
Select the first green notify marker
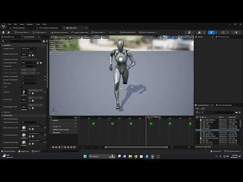pos(93,124)
